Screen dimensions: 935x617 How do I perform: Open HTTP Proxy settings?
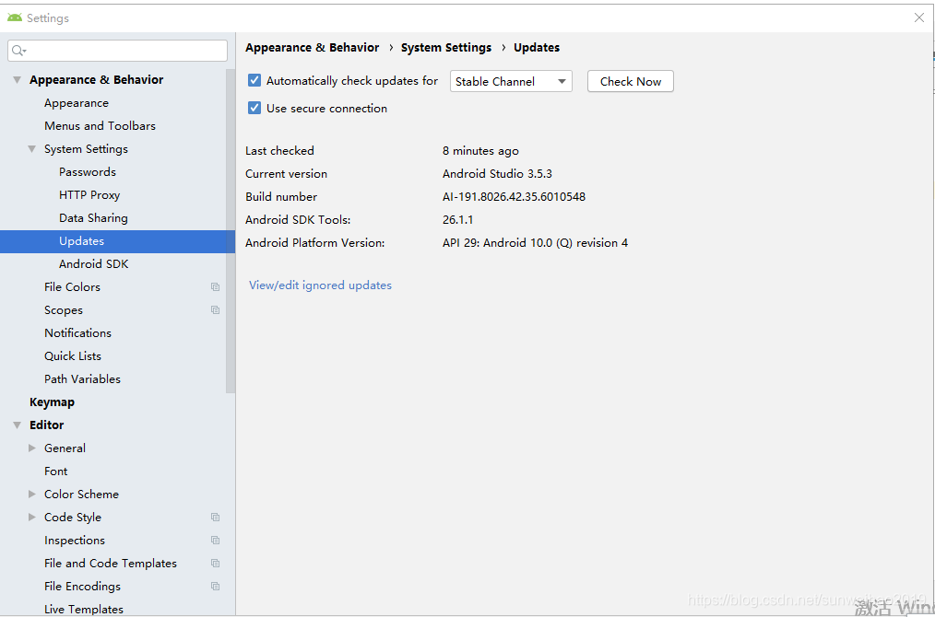pos(89,195)
